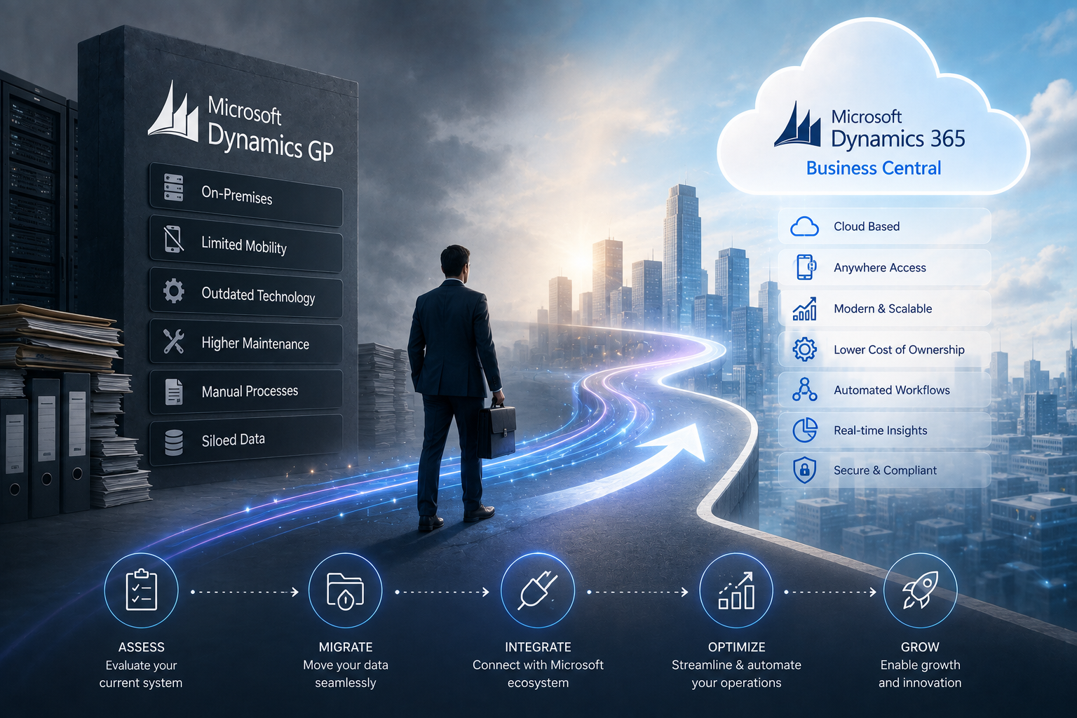The image size is (1077, 718).
Task: Select the Siloed Data panel
Action: [245, 440]
